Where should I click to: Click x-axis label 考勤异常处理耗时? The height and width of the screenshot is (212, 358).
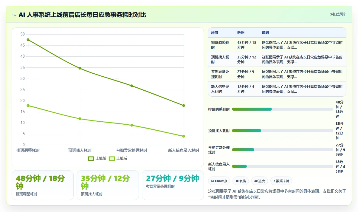tap(132, 150)
